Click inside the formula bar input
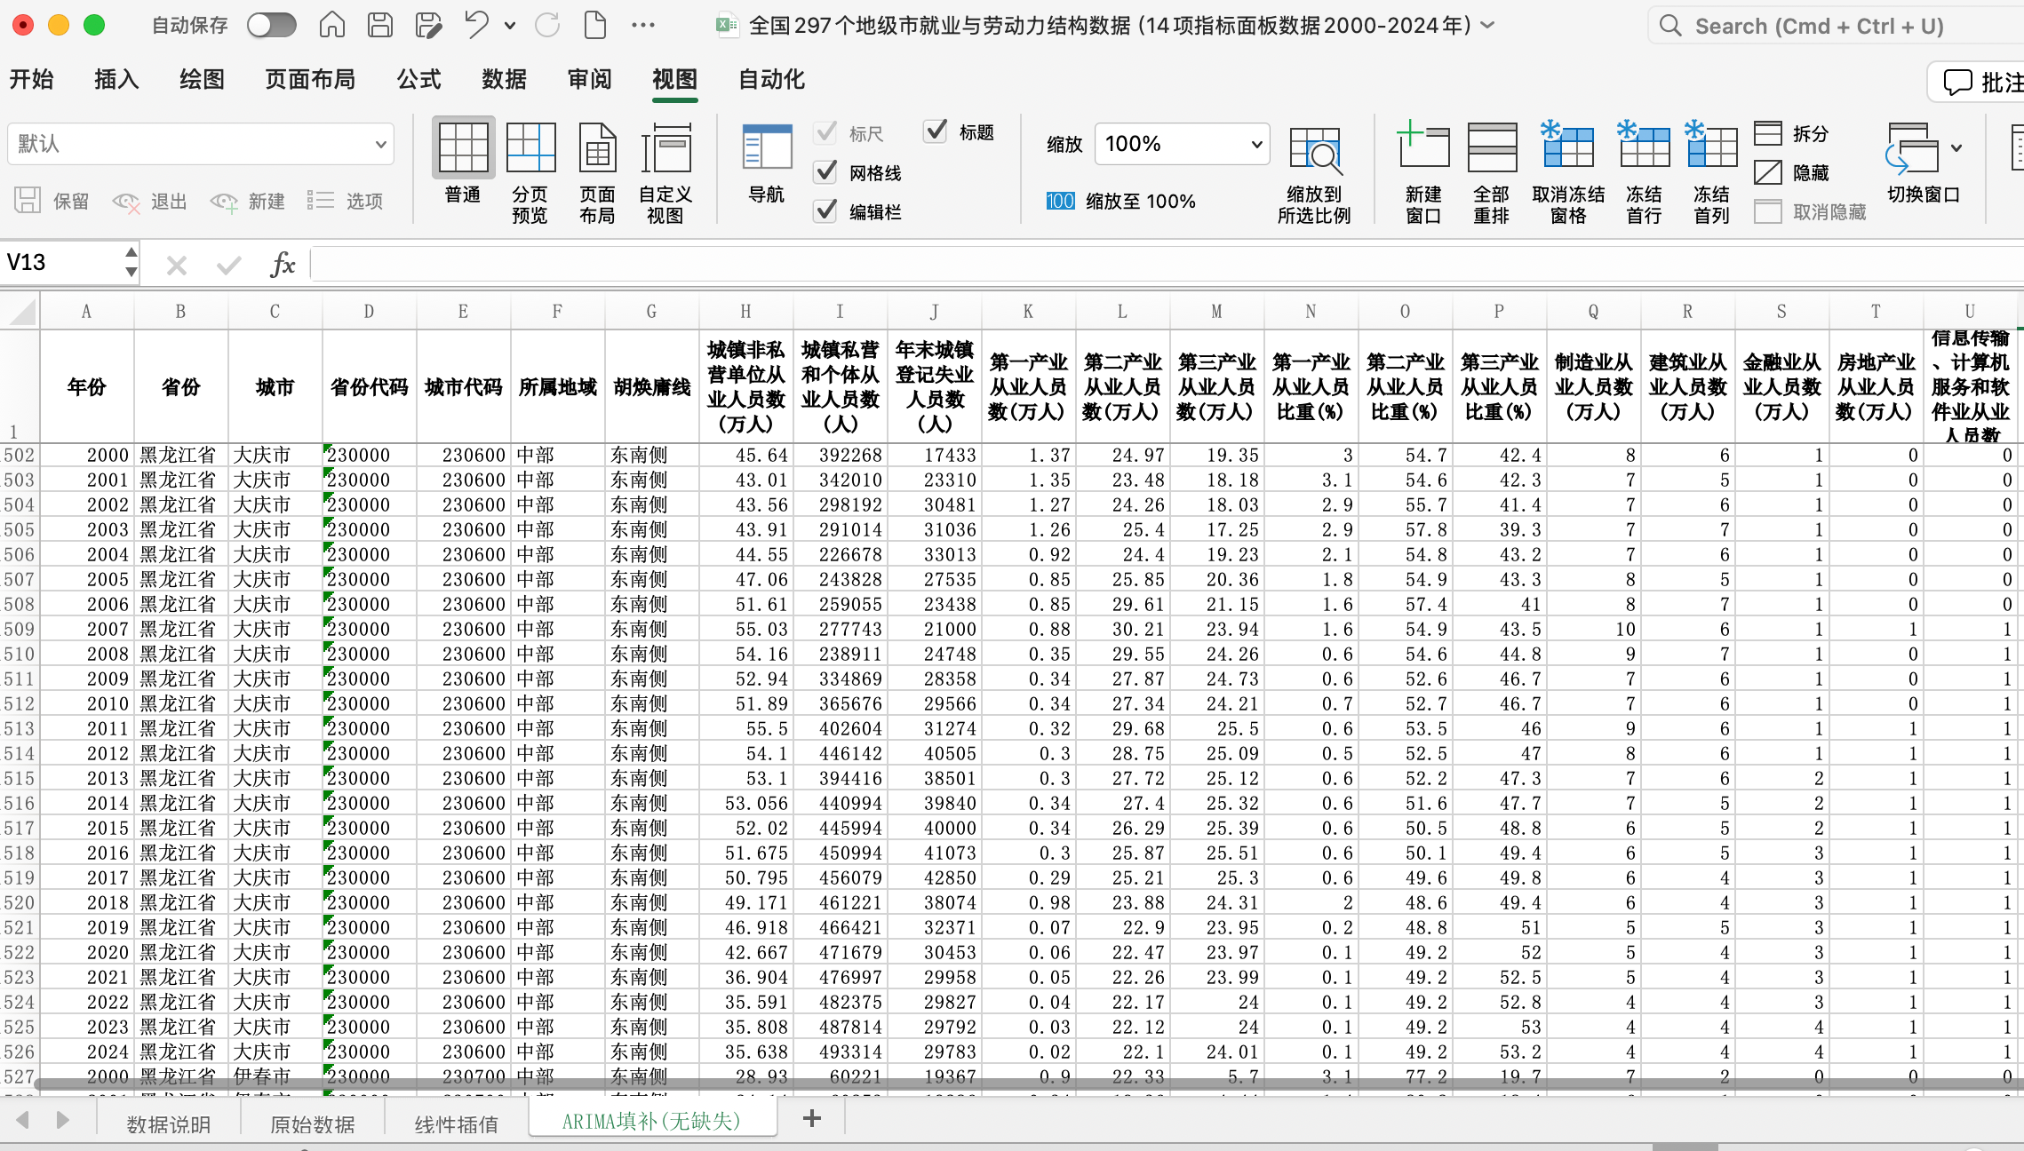Viewport: 2024px width, 1151px height. coord(1066,264)
